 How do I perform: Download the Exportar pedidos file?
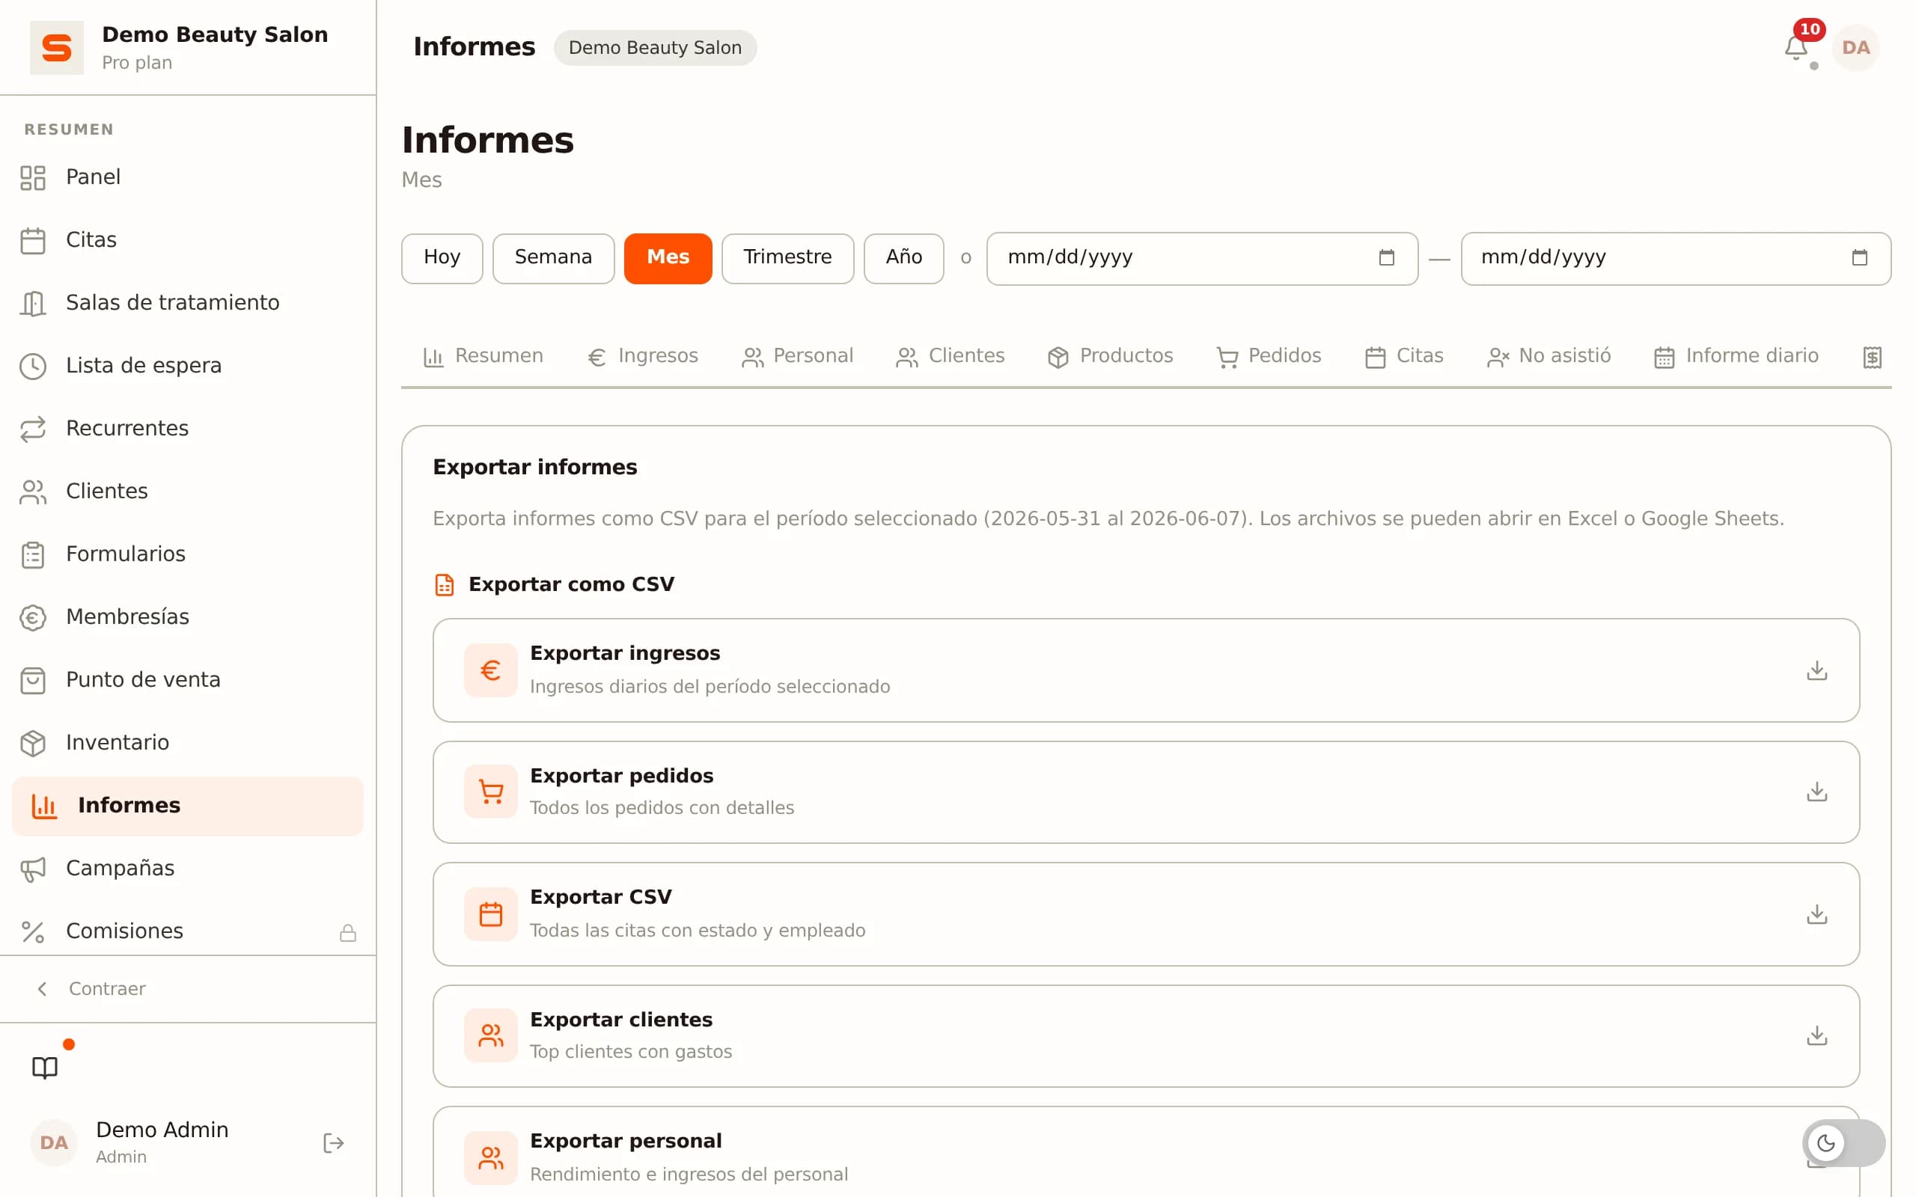click(1816, 792)
